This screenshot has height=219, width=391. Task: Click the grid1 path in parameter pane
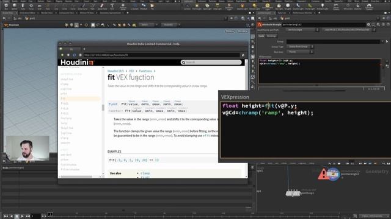pyautogui.click(x=285, y=18)
